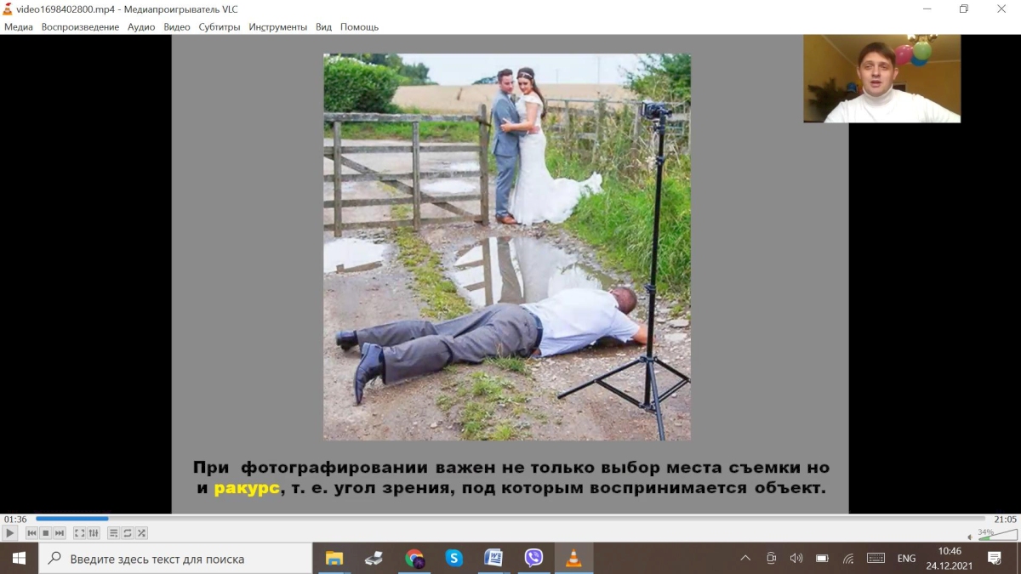
Task: Open the Воспроизведение menu
Action: (x=80, y=27)
